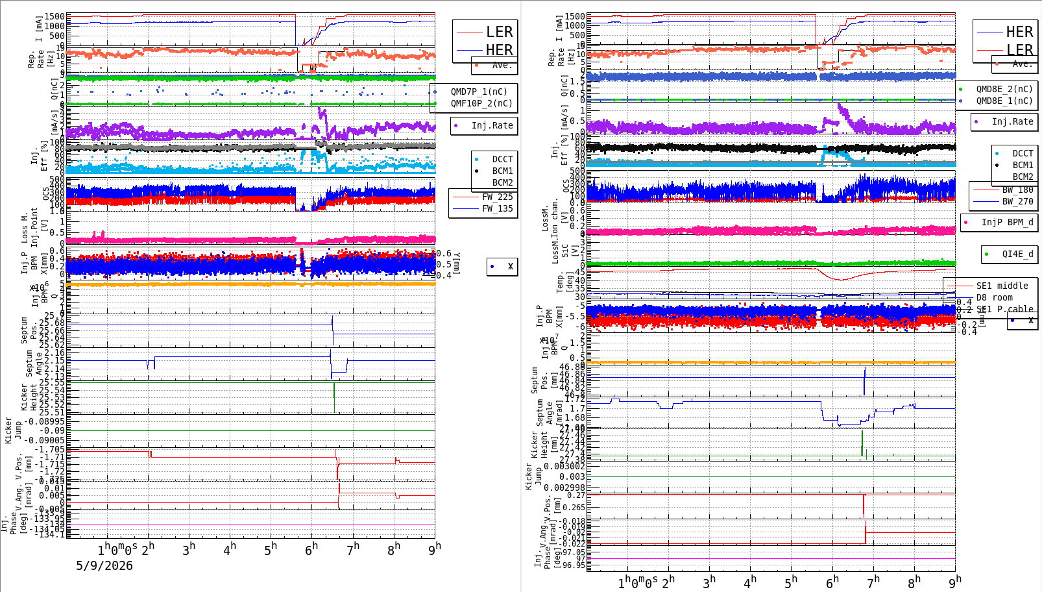1042x592 pixels.
Task: Select the FW_225 legend entry
Action: click(x=497, y=197)
